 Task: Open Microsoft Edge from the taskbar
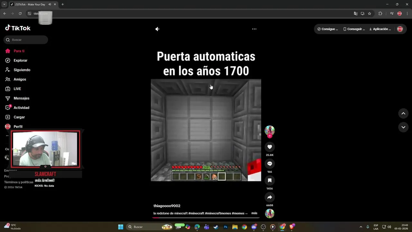click(x=197, y=227)
